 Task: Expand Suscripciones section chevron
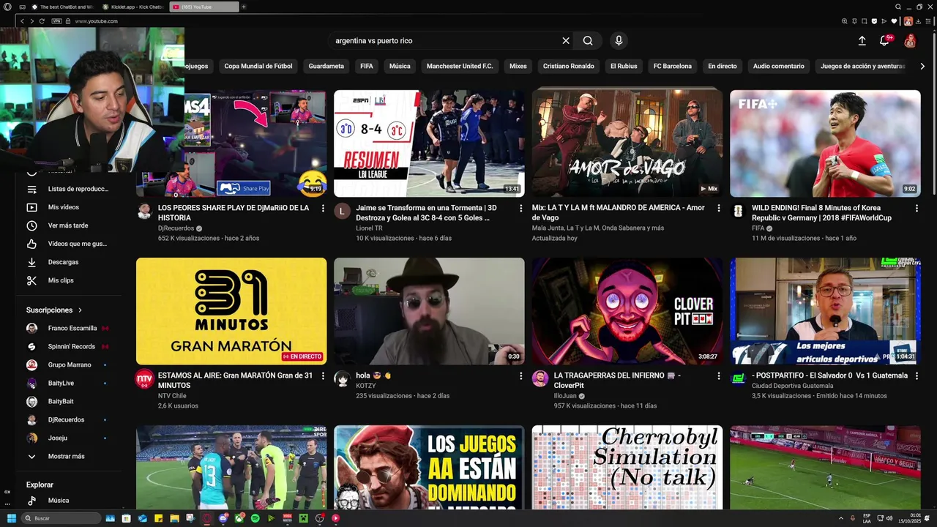81,310
